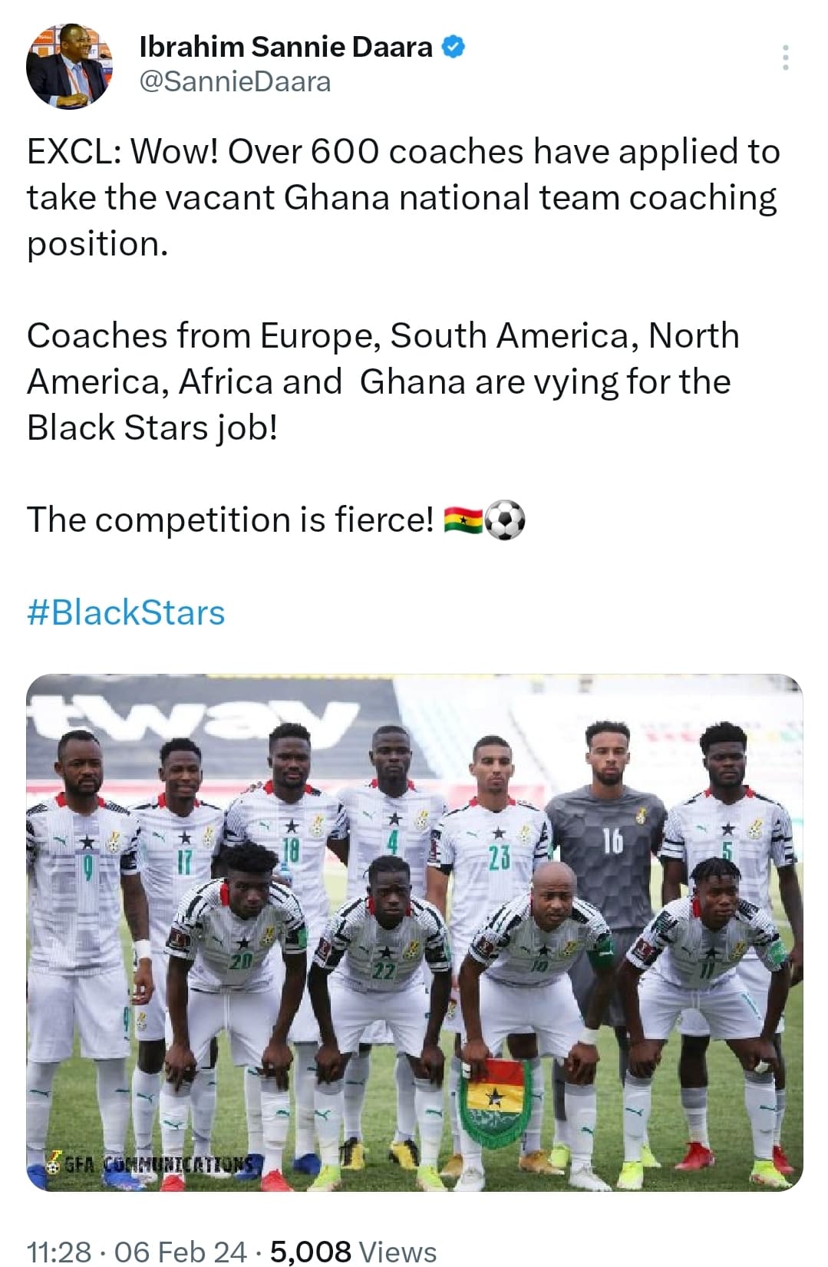This screenshot has height=1267, width=828.
Task: Click the "Coaches from Europe, South America" paragraph
Action: 384,381
